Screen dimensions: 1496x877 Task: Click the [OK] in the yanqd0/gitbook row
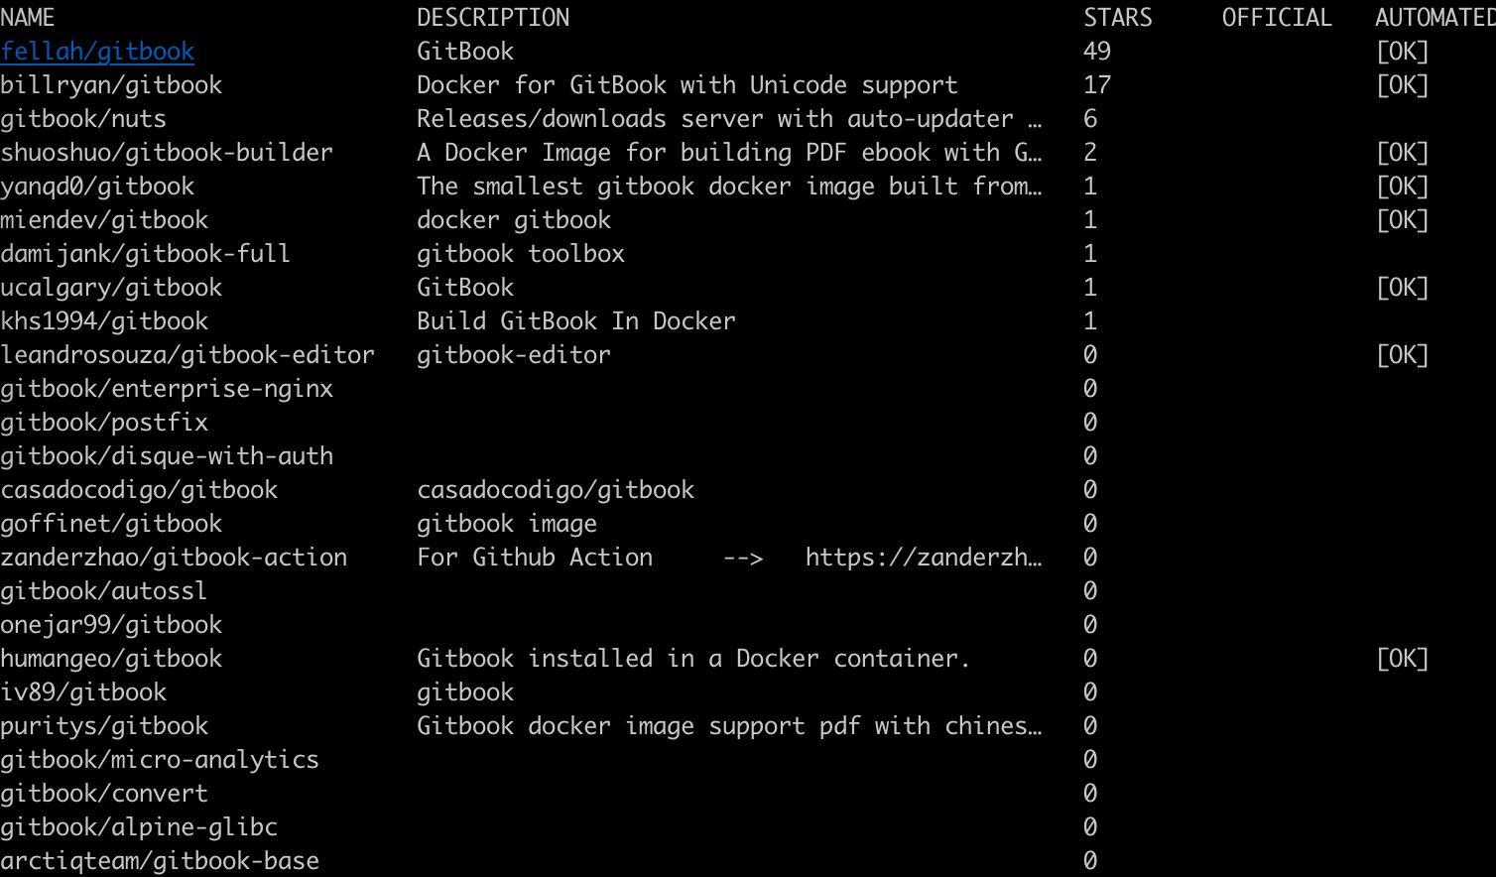click(1402, 187)
